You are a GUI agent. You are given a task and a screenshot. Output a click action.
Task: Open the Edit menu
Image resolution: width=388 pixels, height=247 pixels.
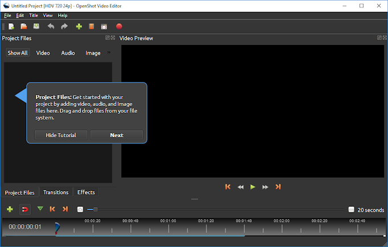click(x=20, y=15)
